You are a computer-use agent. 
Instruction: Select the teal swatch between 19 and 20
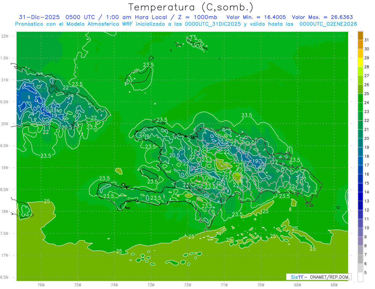pyautogui.click(x=360, y=143)
